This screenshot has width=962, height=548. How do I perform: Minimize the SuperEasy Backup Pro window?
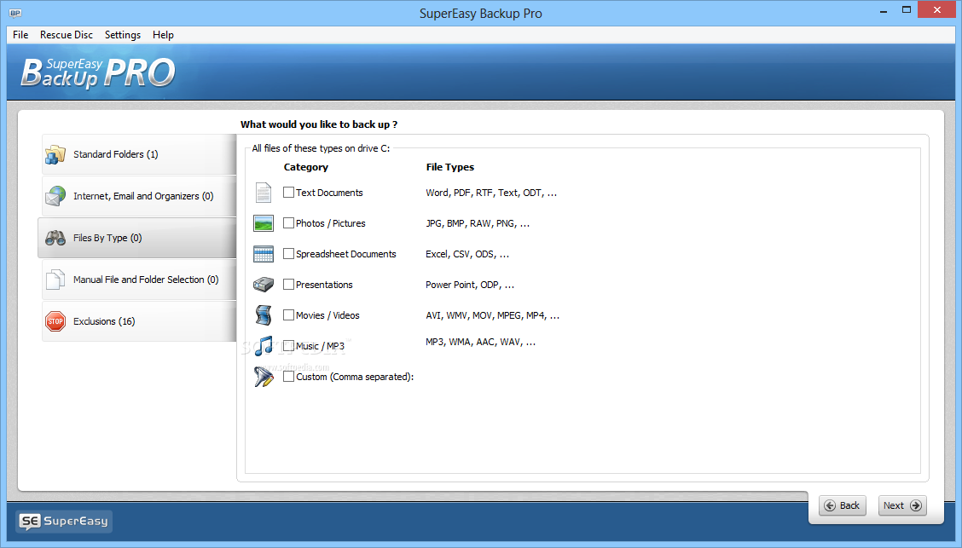tap(884, 10)
